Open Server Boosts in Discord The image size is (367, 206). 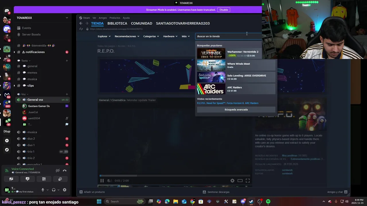42,34
